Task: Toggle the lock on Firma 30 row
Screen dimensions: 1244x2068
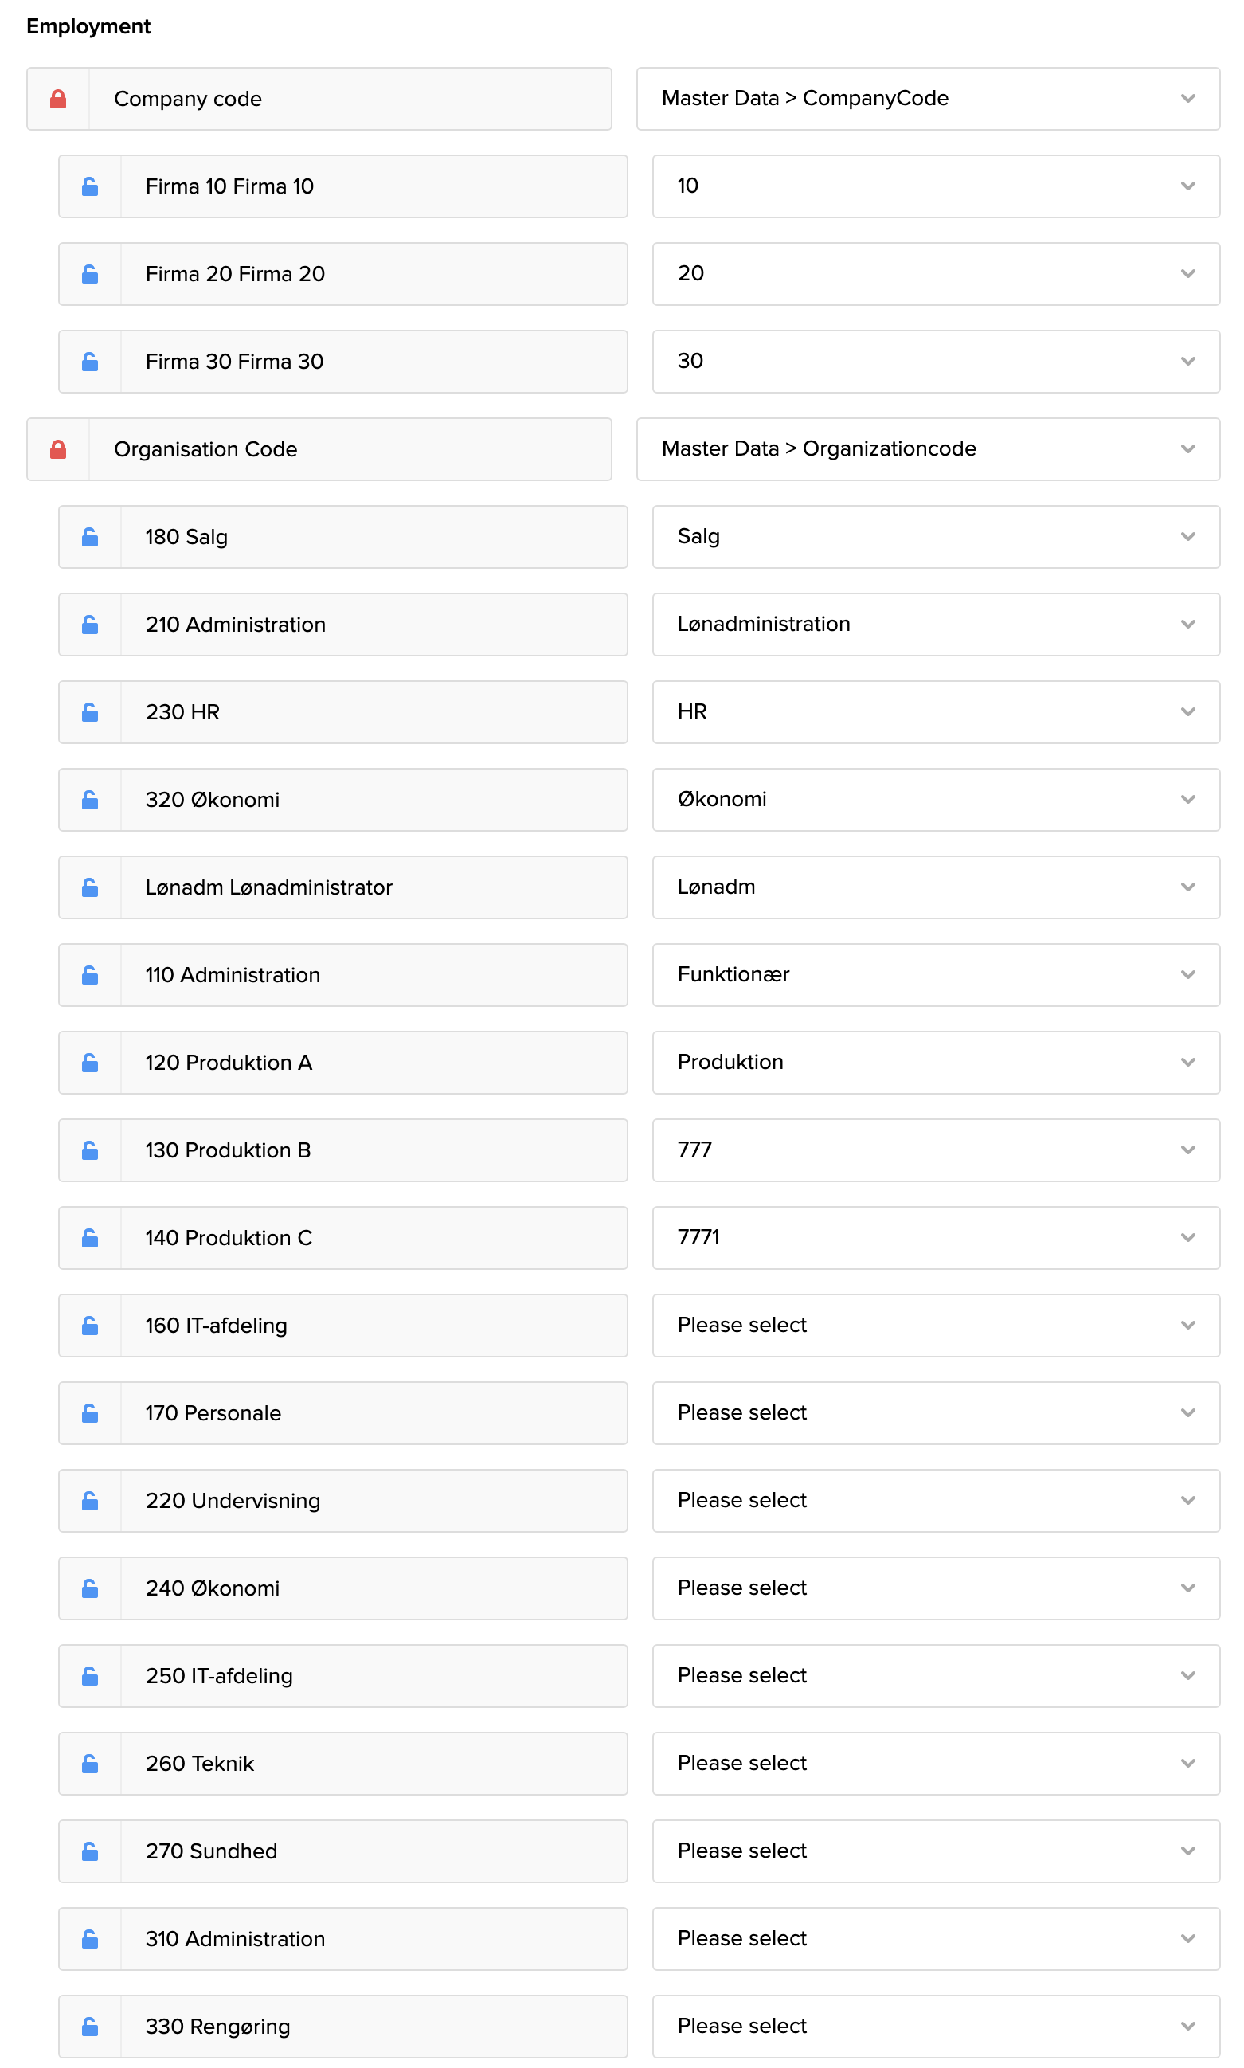Action: coord(90,362)
